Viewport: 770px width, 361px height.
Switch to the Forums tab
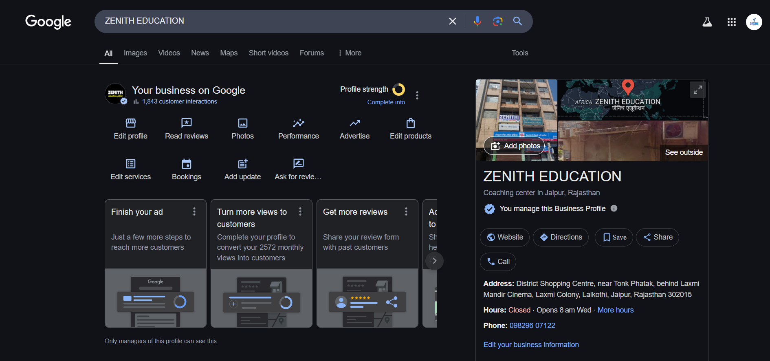tap(312, 53)
